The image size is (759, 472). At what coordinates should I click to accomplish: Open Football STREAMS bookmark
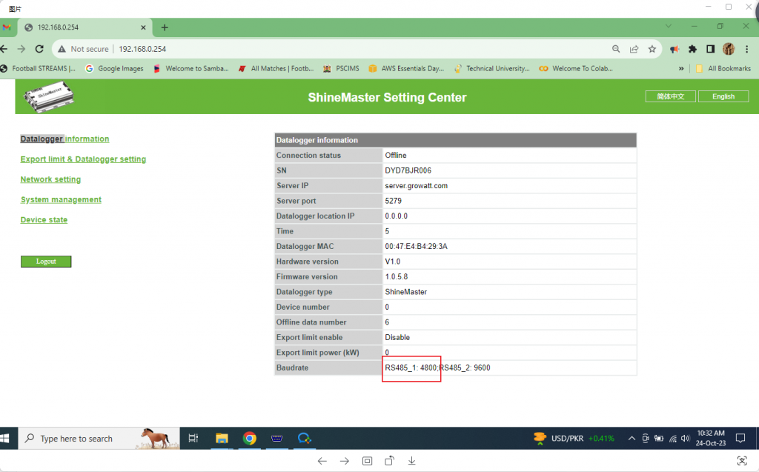coord(39,69)
